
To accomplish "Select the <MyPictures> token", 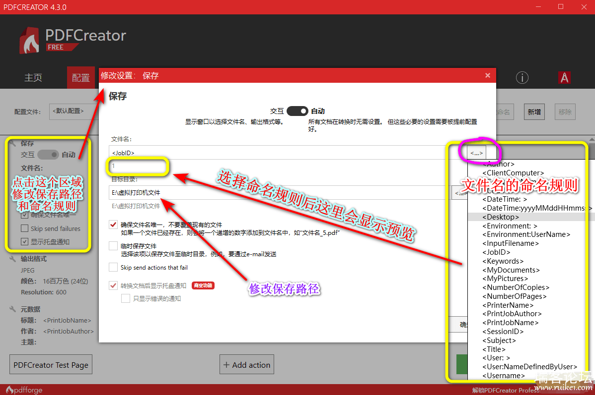I will point(505,279).
